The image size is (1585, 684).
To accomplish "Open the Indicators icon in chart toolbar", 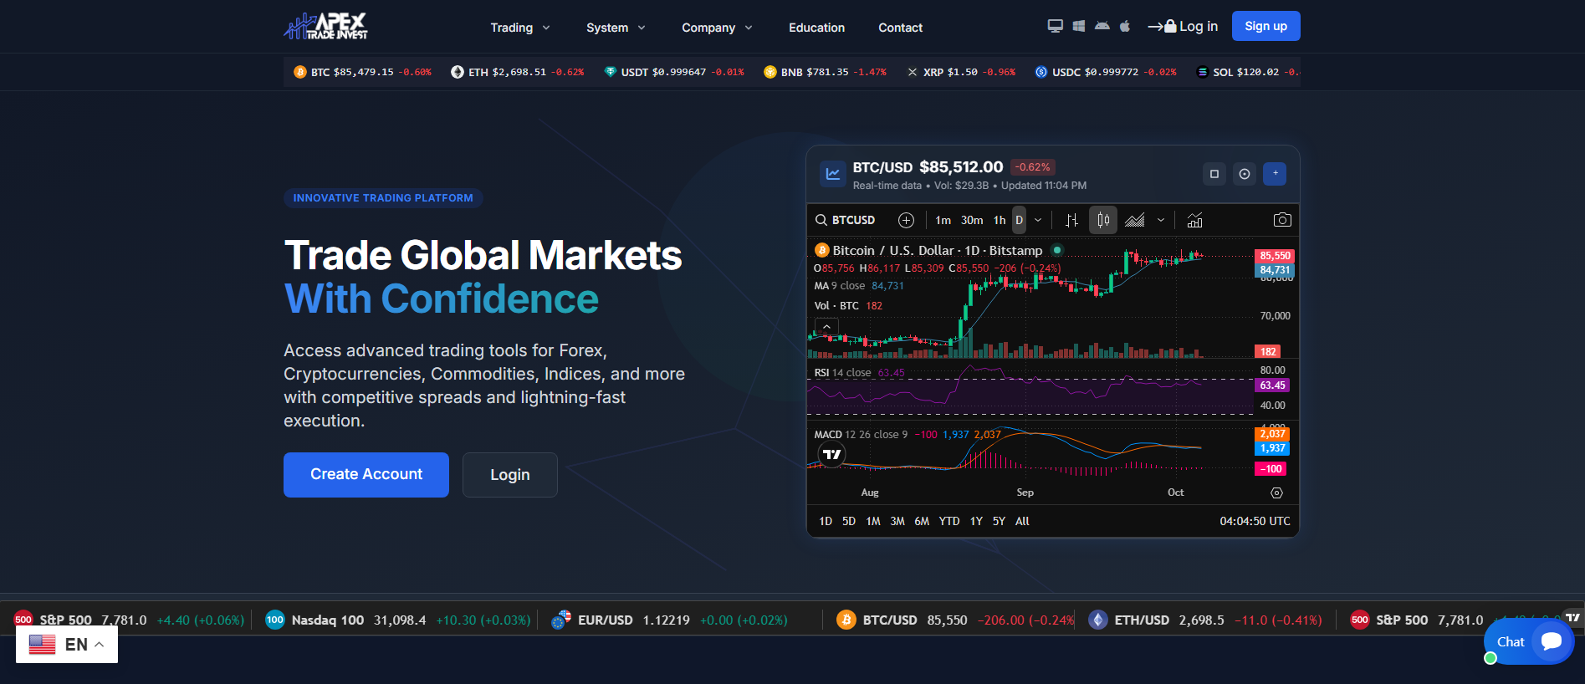I will click(1194, 220).
